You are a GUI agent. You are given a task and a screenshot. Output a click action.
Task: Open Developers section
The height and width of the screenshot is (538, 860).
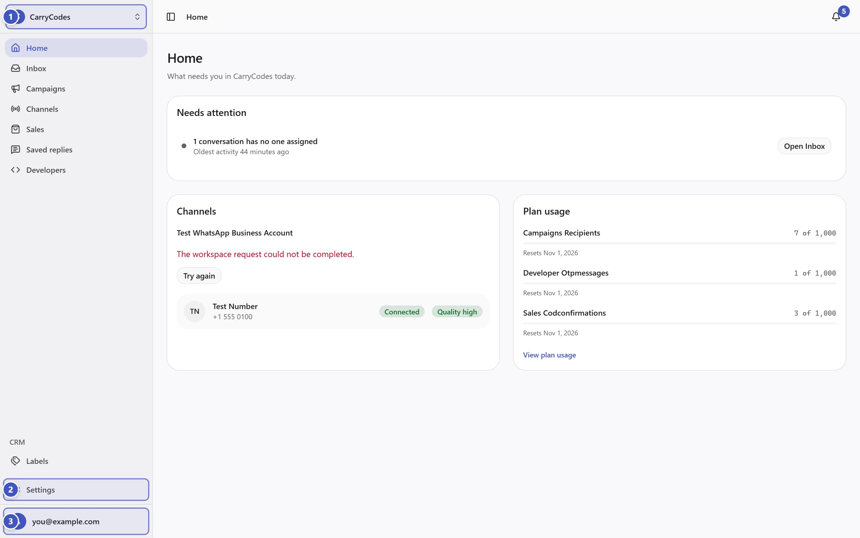[76, 170]
